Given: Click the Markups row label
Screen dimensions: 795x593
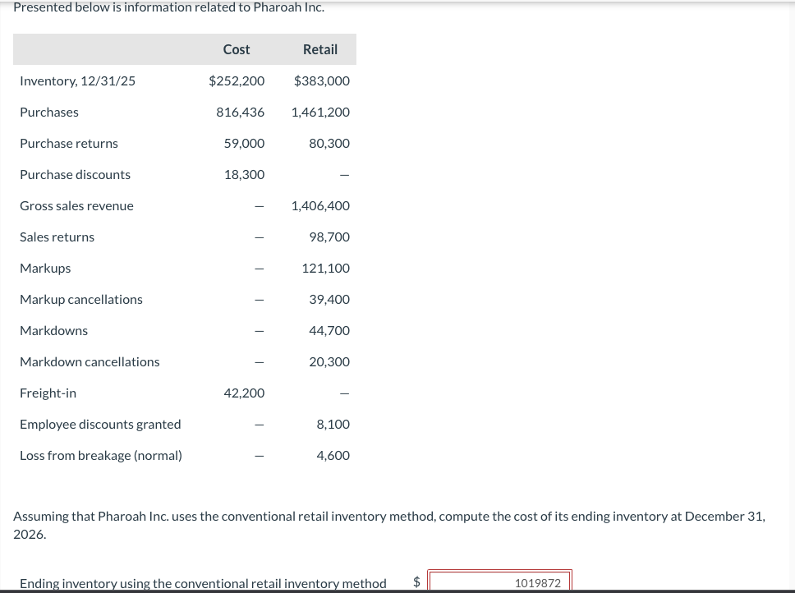Looking at the screenshot, I should click(x=45, y=269).
